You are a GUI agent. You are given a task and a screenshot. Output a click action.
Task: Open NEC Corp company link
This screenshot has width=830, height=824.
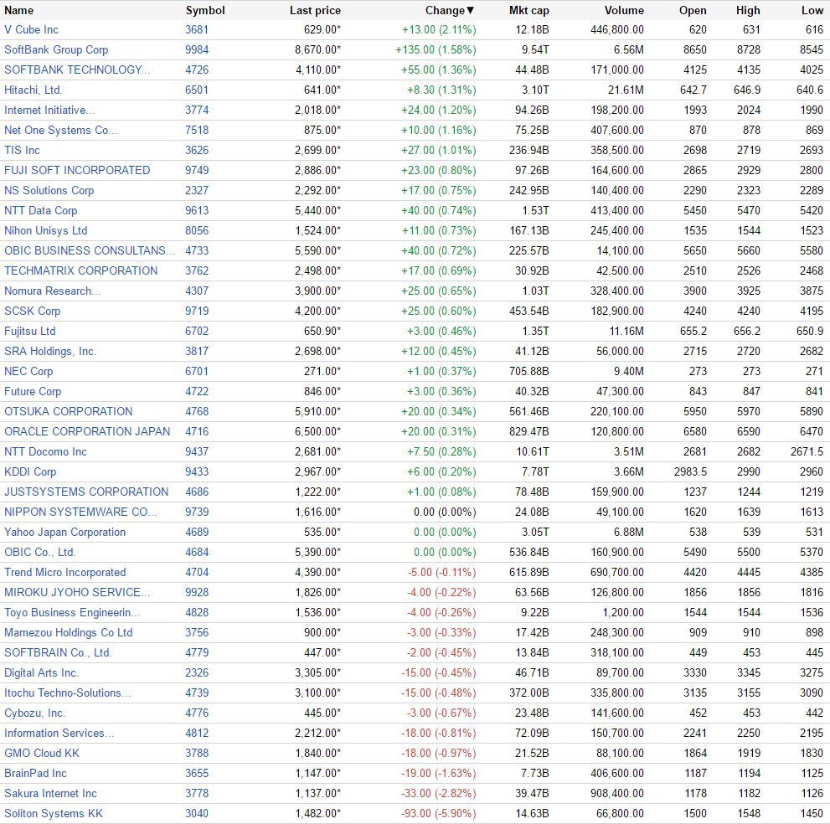(x=28, y=372)
